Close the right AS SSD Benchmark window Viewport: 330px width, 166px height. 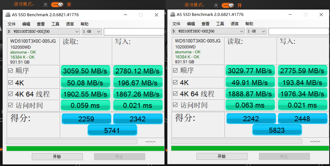click(x=321, y=15)
